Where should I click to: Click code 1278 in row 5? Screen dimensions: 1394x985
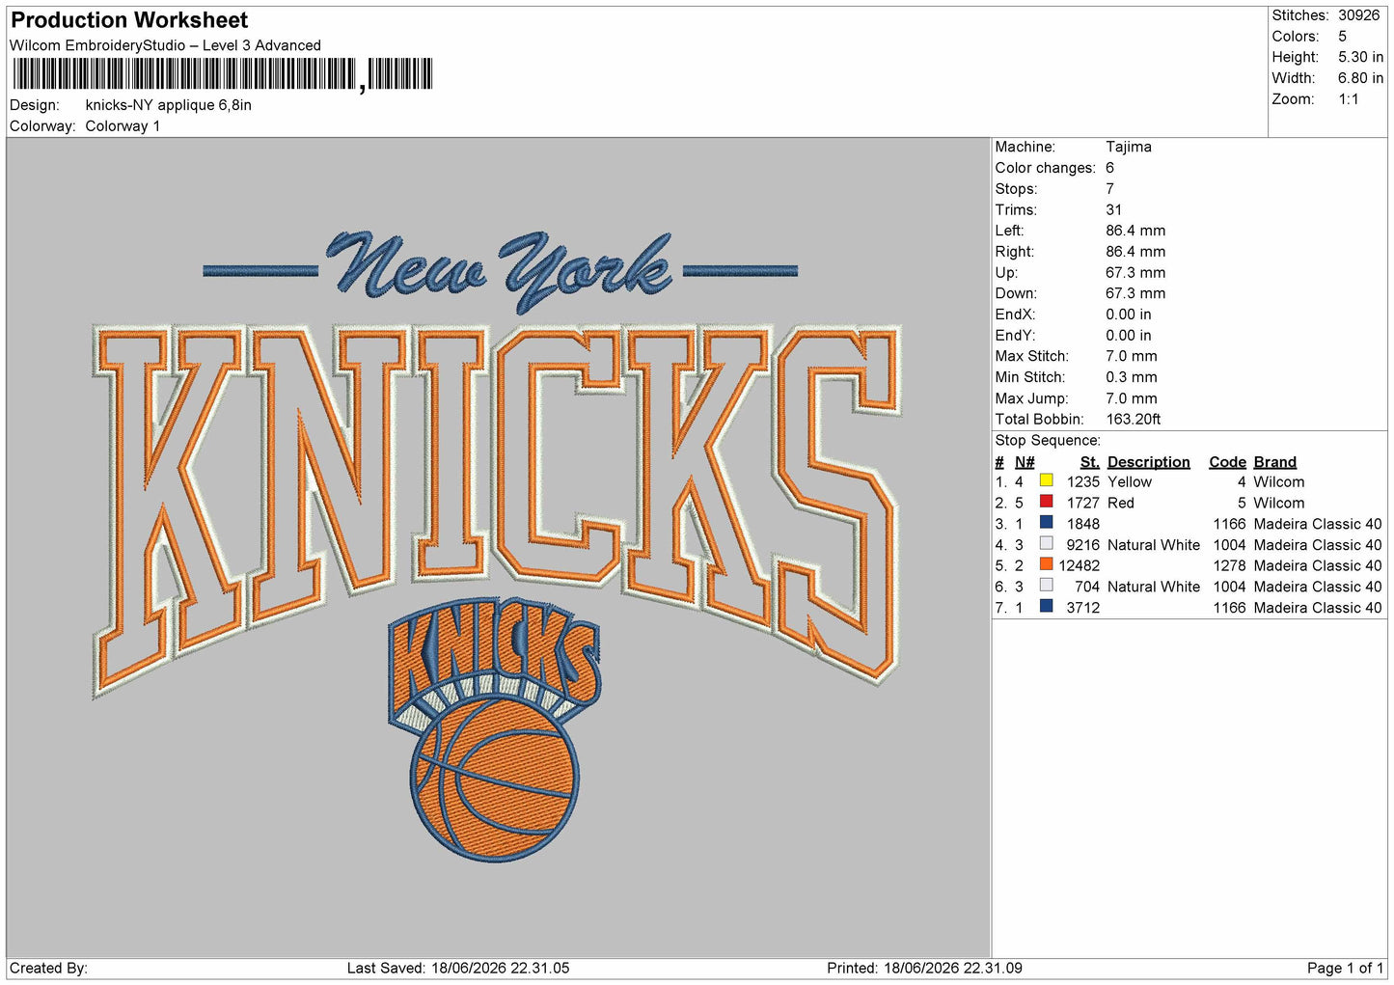tap(1229, 565)
